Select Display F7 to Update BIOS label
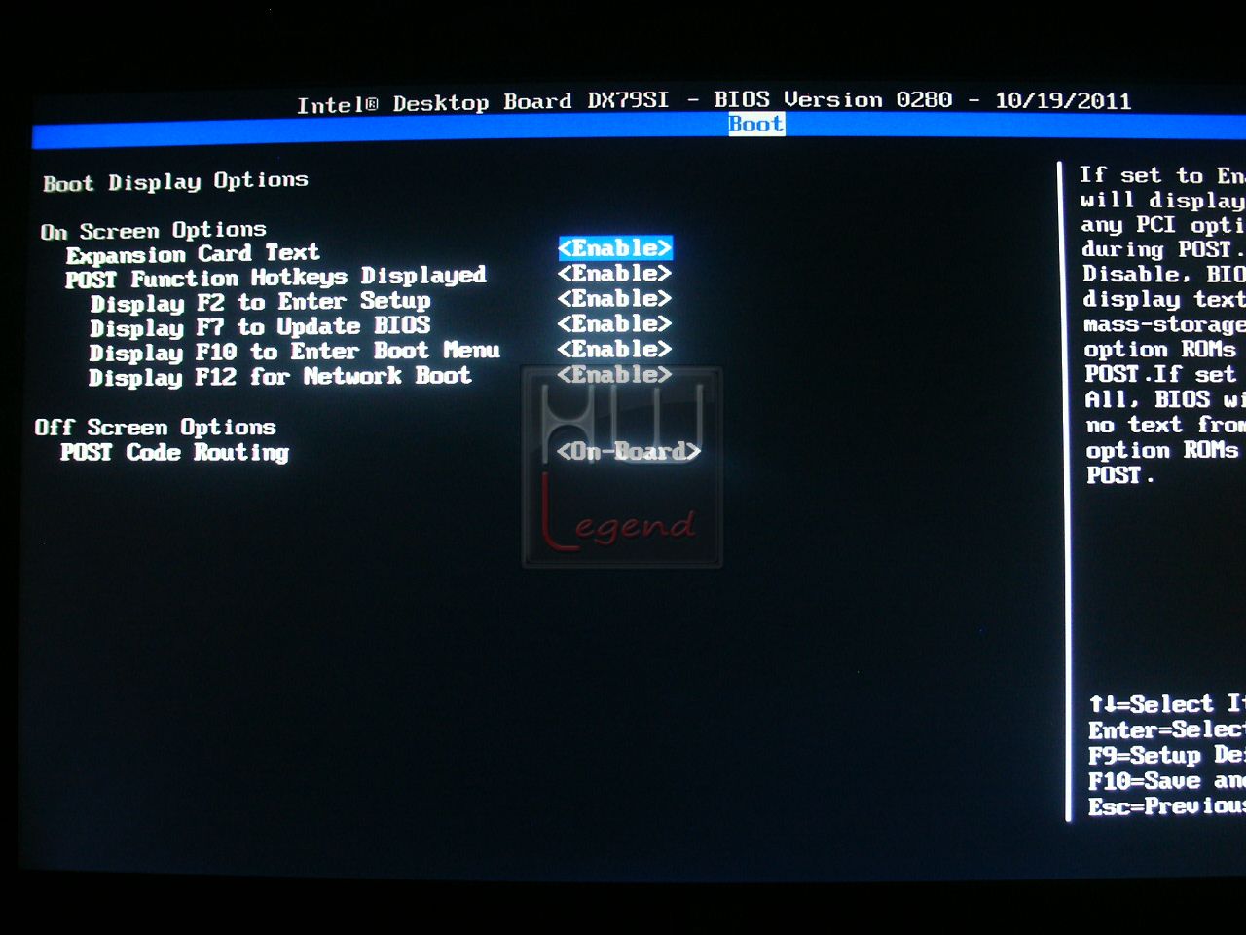1246x935 pixels. click(x=260, y=327)
